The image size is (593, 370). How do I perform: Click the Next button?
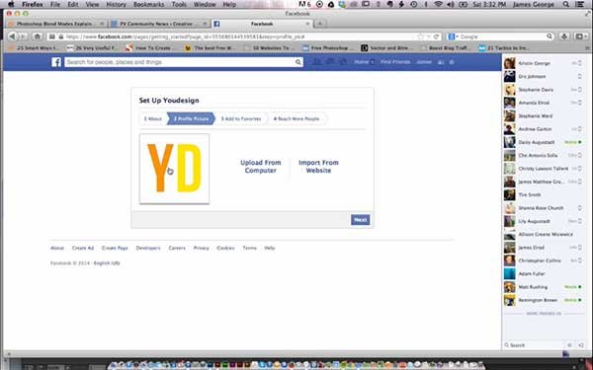360,220
